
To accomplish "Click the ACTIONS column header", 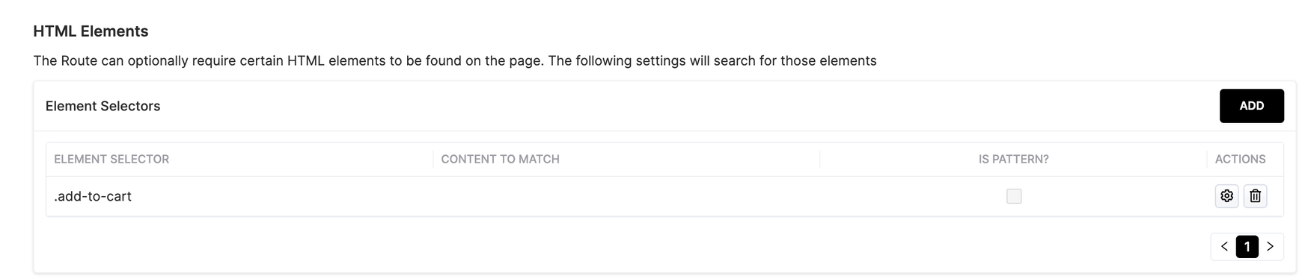I will point(1240,159).
